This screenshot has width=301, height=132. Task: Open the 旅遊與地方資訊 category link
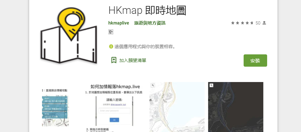click(x=150, y=23)
